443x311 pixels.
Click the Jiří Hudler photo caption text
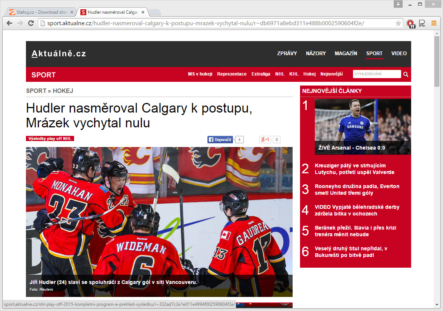click(x=113, y=282)
